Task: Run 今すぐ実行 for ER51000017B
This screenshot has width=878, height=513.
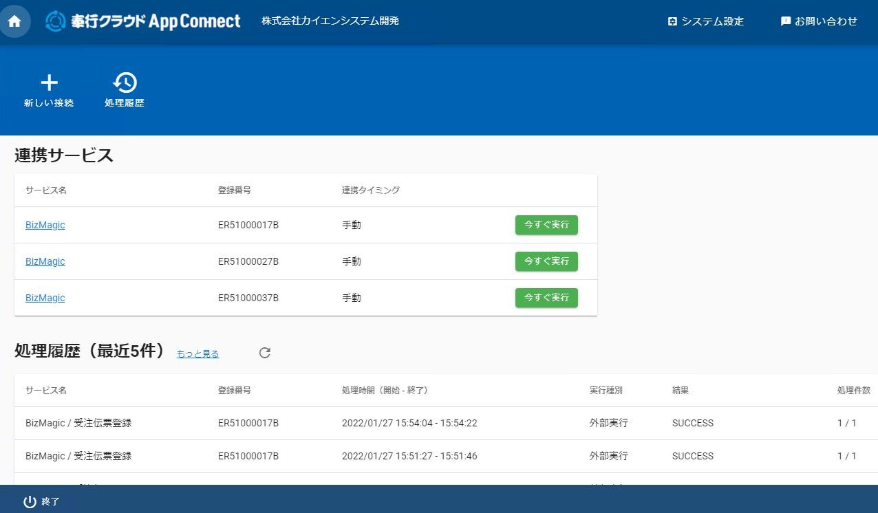Action: pos(546,225)
